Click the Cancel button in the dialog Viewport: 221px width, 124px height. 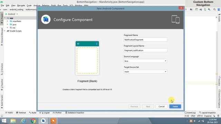coord(162,106)
